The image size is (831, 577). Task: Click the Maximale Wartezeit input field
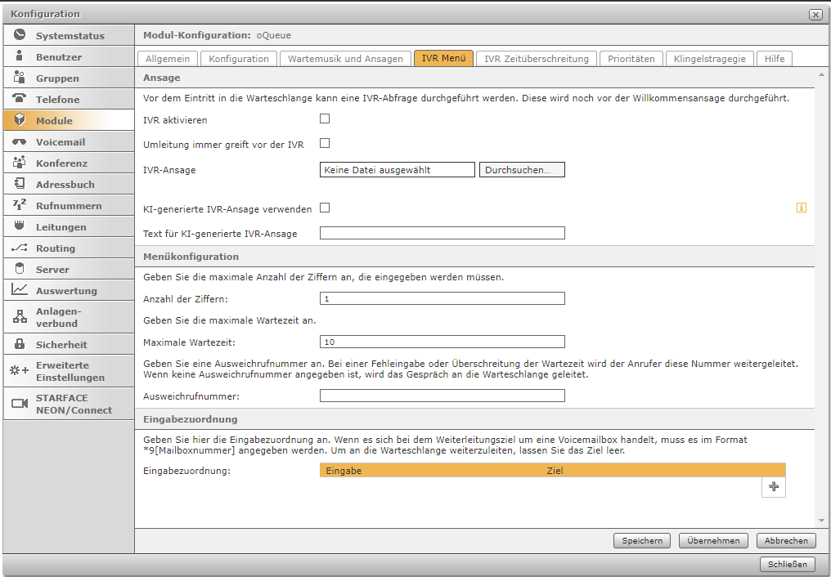(442, 342)
